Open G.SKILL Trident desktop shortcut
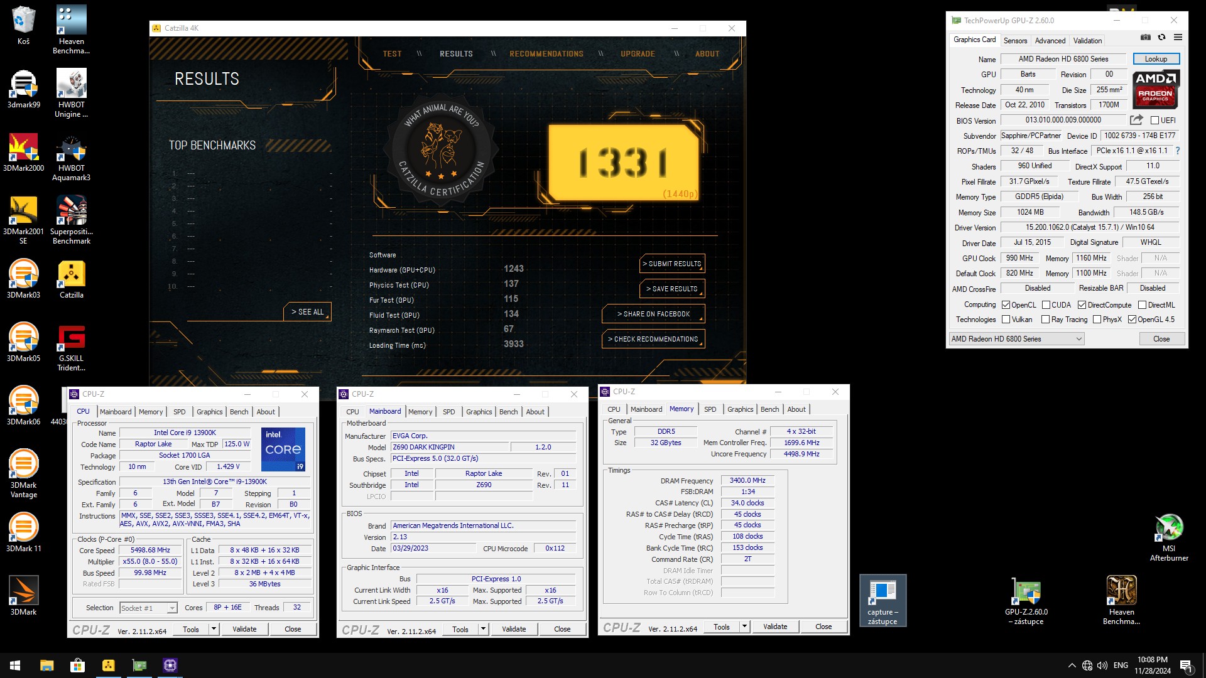Image resolution: width=1206 pixels, height=678 pixels. (71, 347)
